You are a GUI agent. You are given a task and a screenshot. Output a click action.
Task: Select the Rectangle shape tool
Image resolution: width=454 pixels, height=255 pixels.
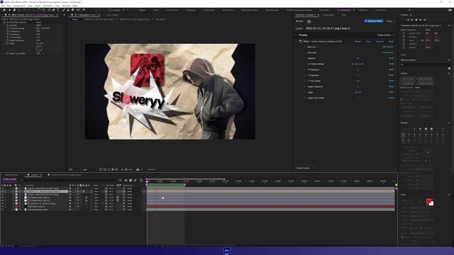pos(49,10)
